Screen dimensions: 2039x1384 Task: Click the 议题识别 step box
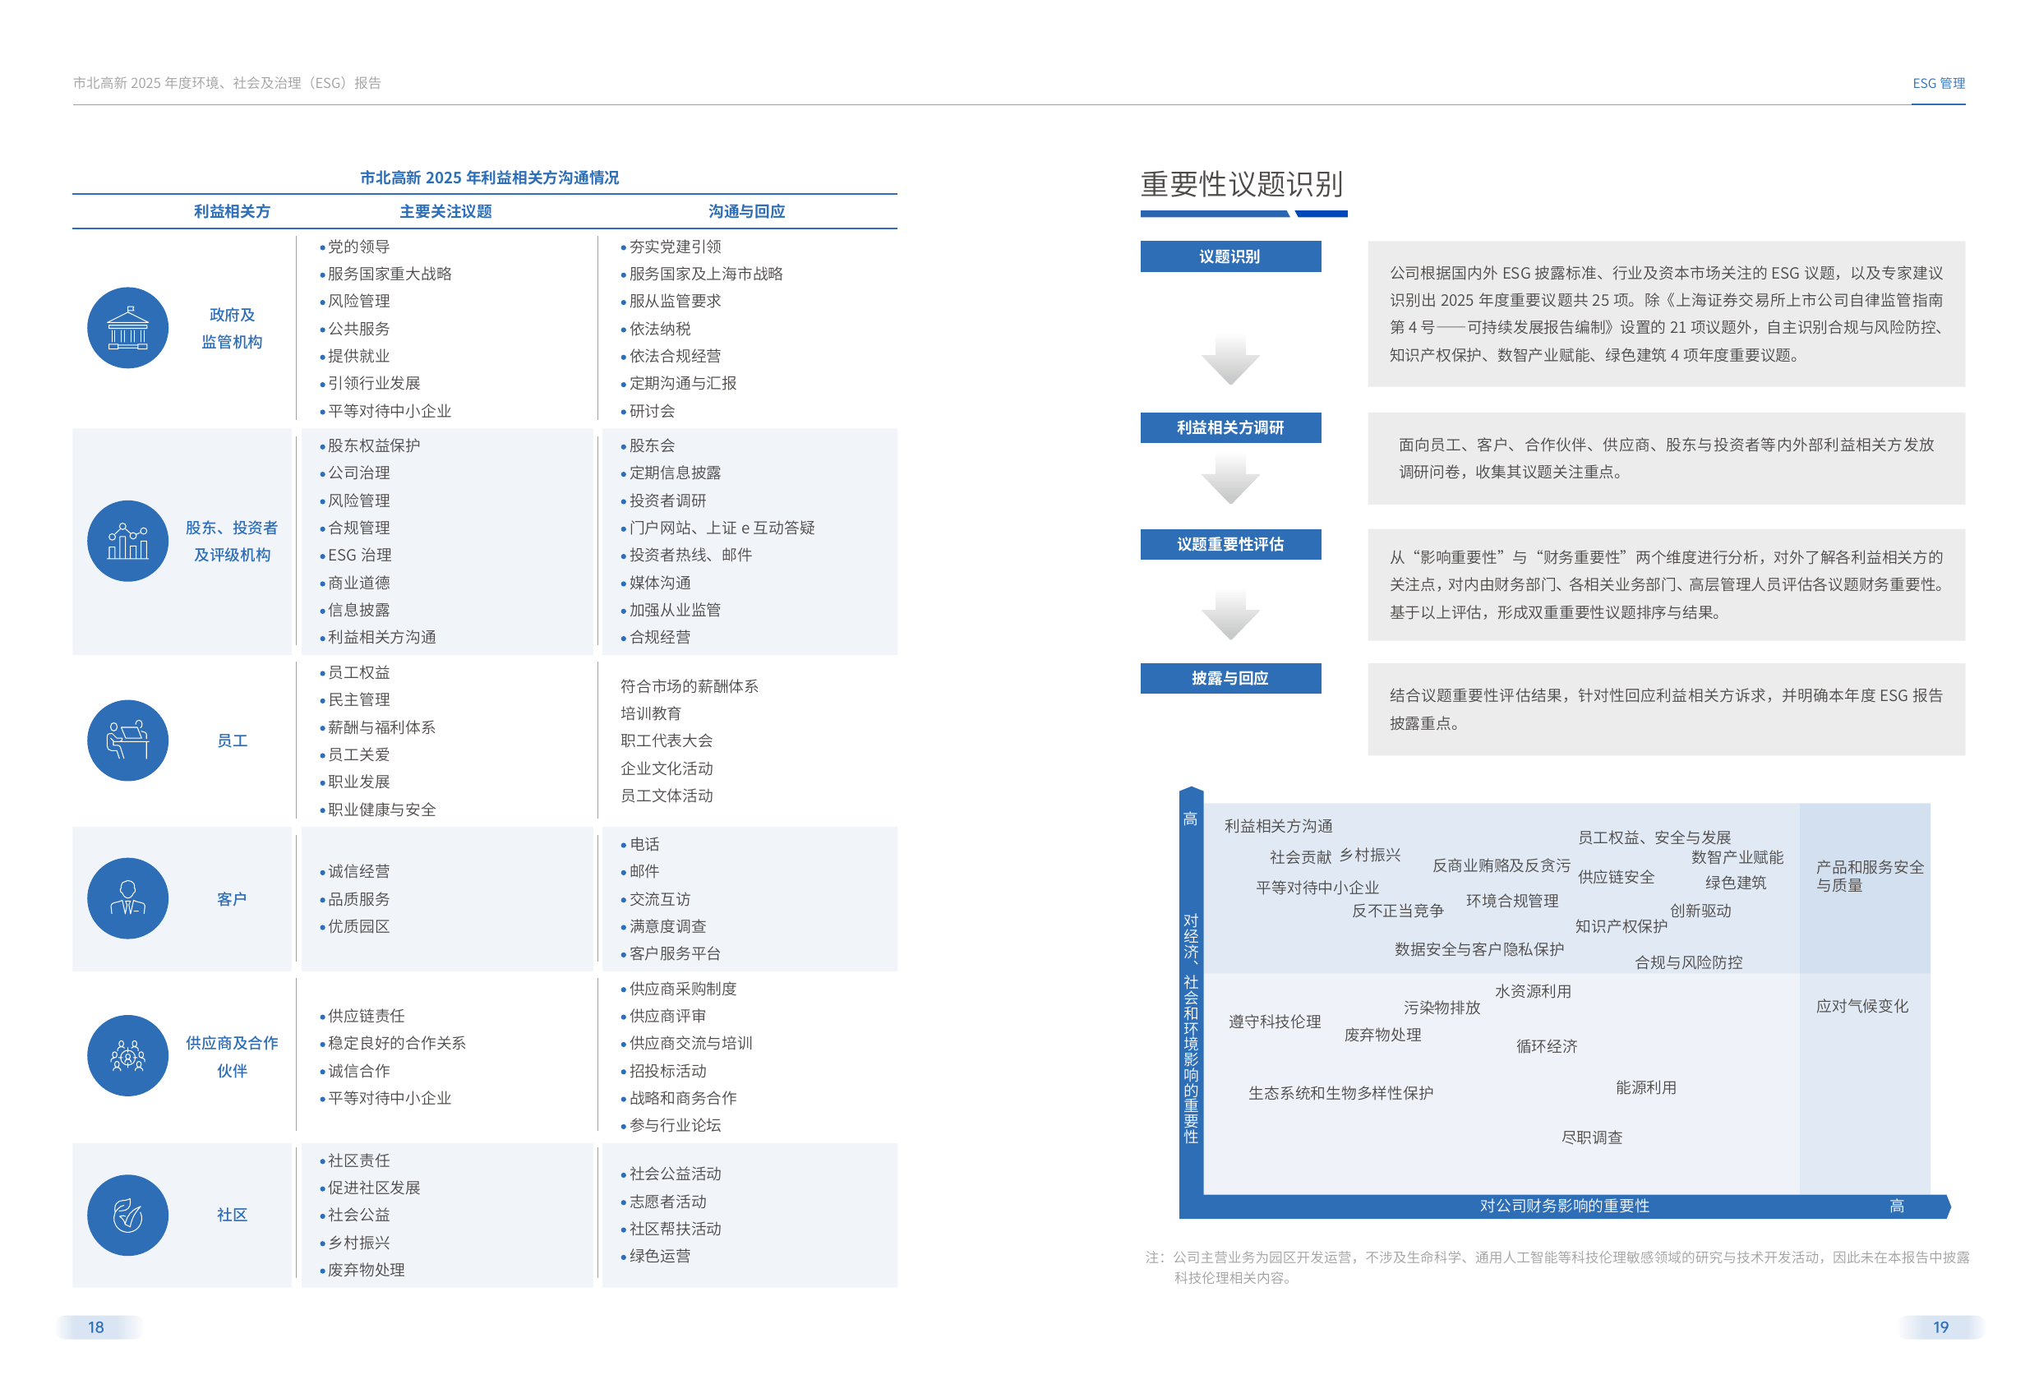[x=1230, y=256]
